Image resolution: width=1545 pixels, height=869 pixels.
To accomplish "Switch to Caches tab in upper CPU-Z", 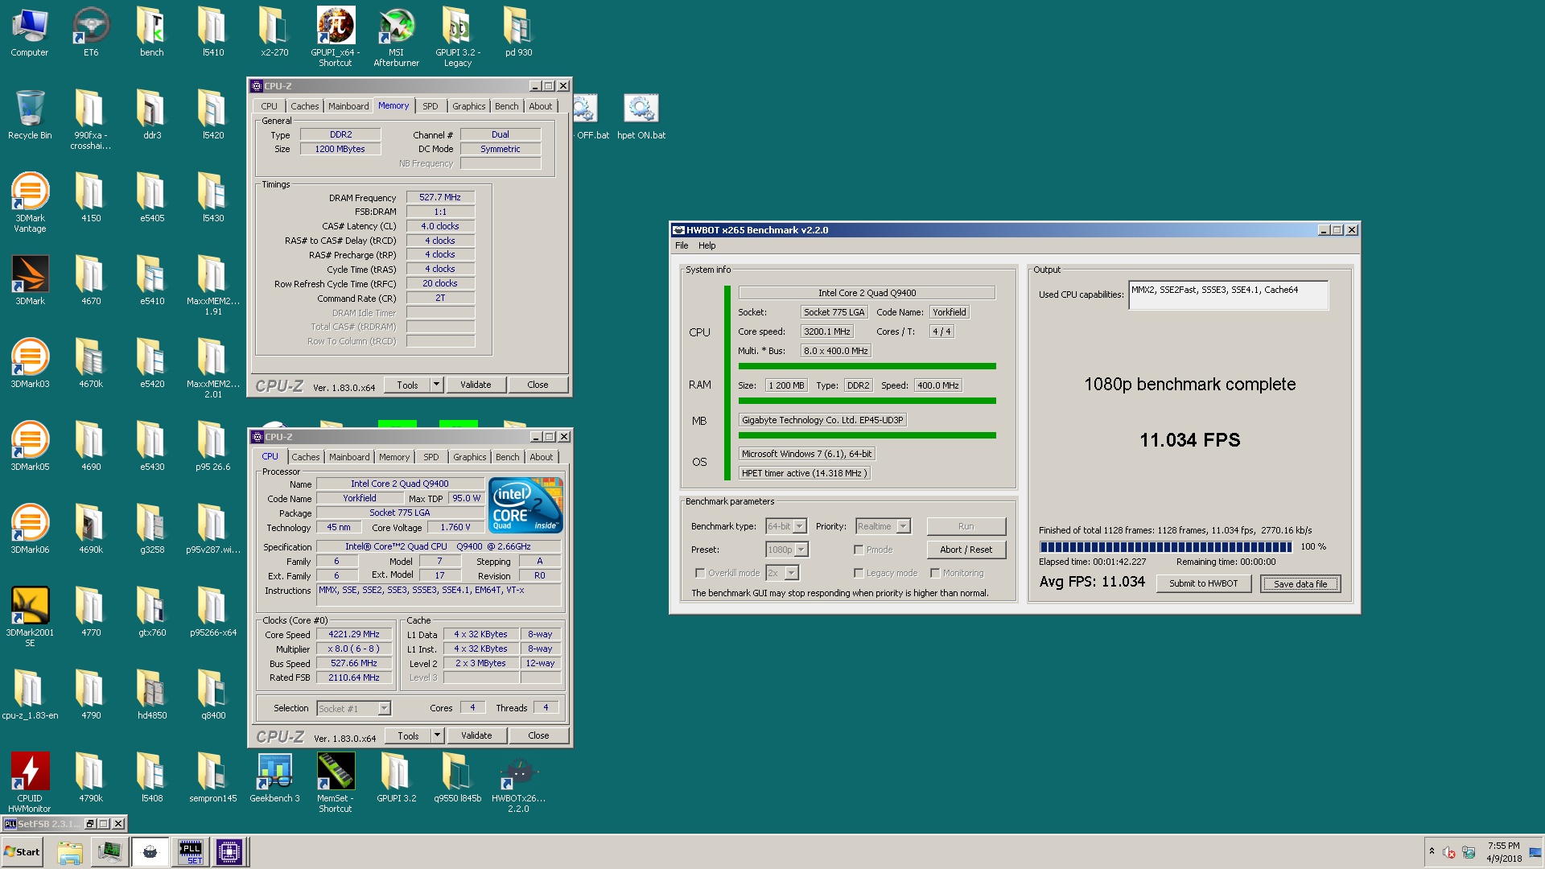I will click(x=304, y=106).
